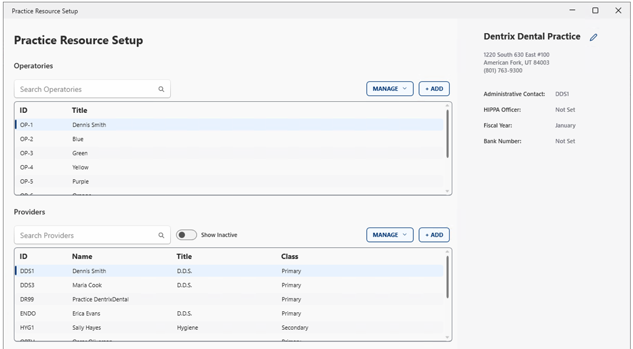This screenshot has height=349, width=633.
Task: Open the Providers MANAGE dropdown
Action: [389, 235]
